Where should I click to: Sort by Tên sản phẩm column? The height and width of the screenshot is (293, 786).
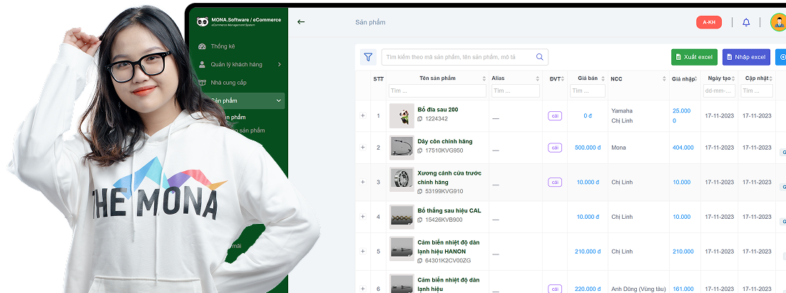coord(484,78)
